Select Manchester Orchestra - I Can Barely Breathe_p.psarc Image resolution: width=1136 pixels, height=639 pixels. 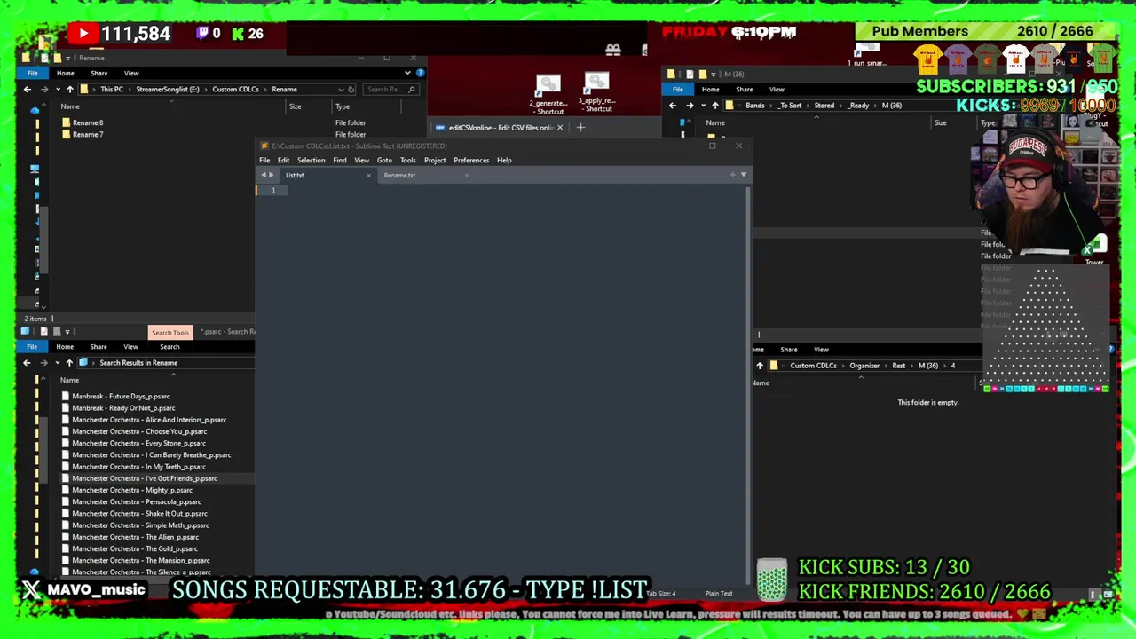tap(152, 455)
